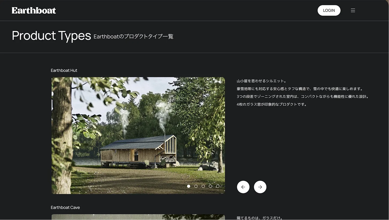Choose the third carousel indicator dot
Screen dimensions: 389x220
tap(203, 186)
